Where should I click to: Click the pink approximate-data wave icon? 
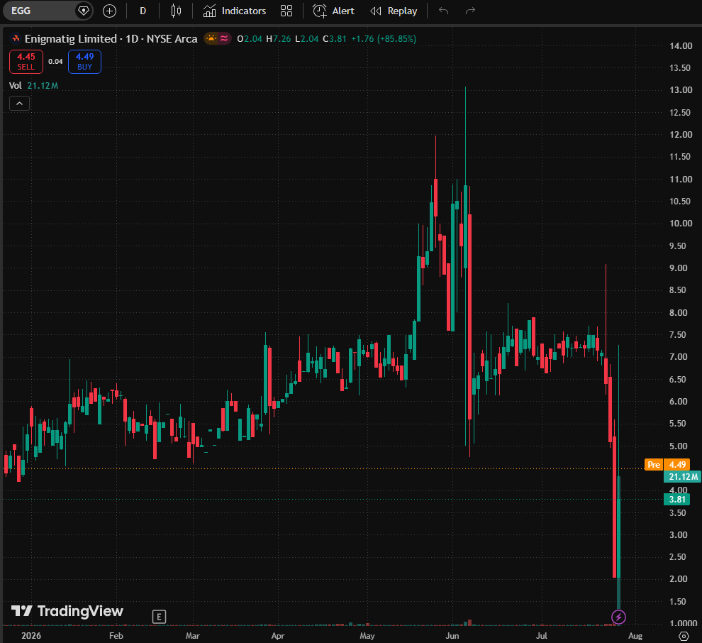pos(224,38)
